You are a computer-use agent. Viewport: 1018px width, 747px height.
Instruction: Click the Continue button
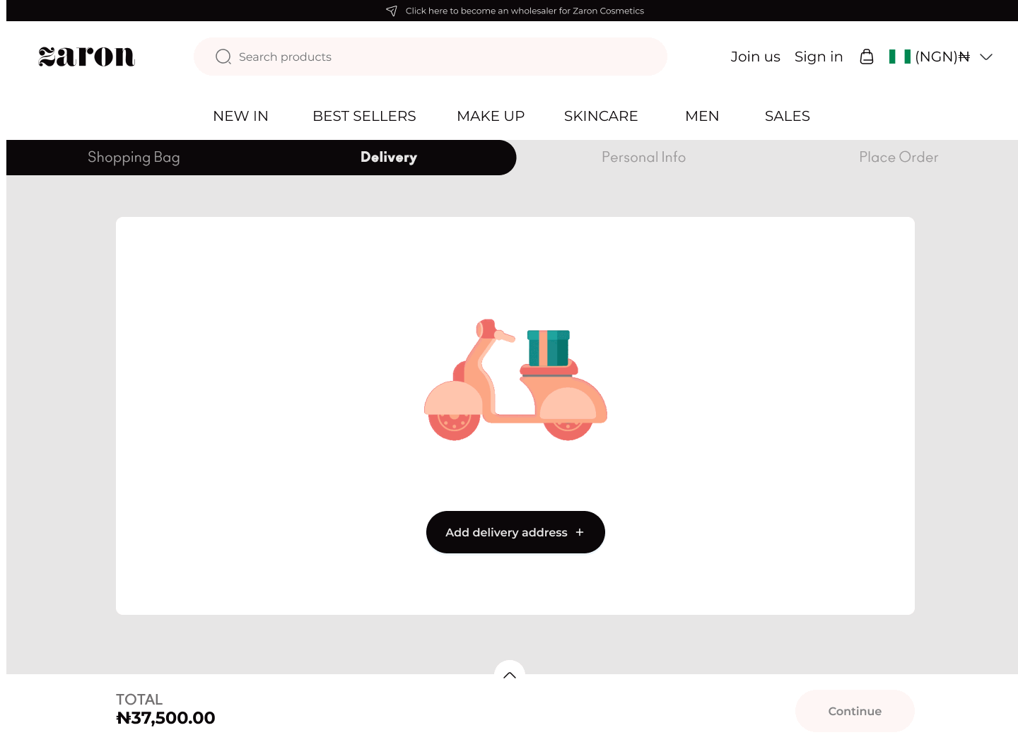click(x=855, y=711)
